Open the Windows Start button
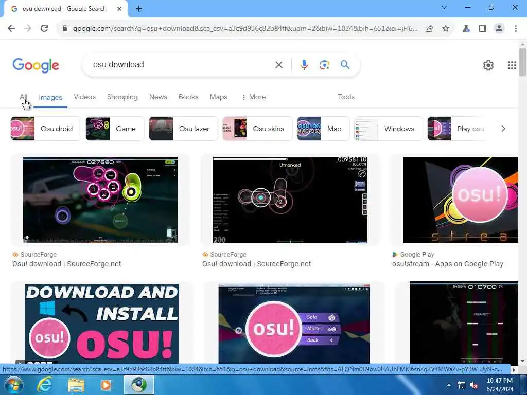This screenshot has width=527, height=395. click(13, 385)
